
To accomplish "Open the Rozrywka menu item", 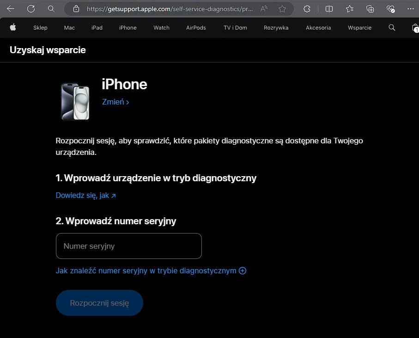I will (276, 28).
